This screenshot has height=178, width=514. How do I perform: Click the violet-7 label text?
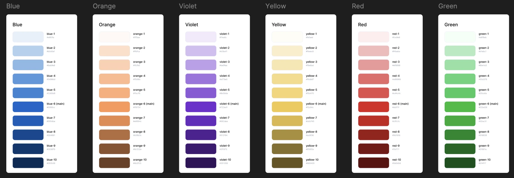(x=224, y=118)
